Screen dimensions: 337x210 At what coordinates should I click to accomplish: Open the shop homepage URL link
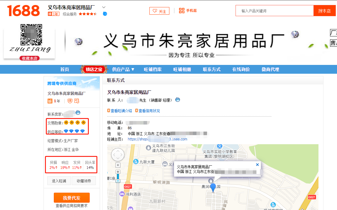(x=157, y=139)
